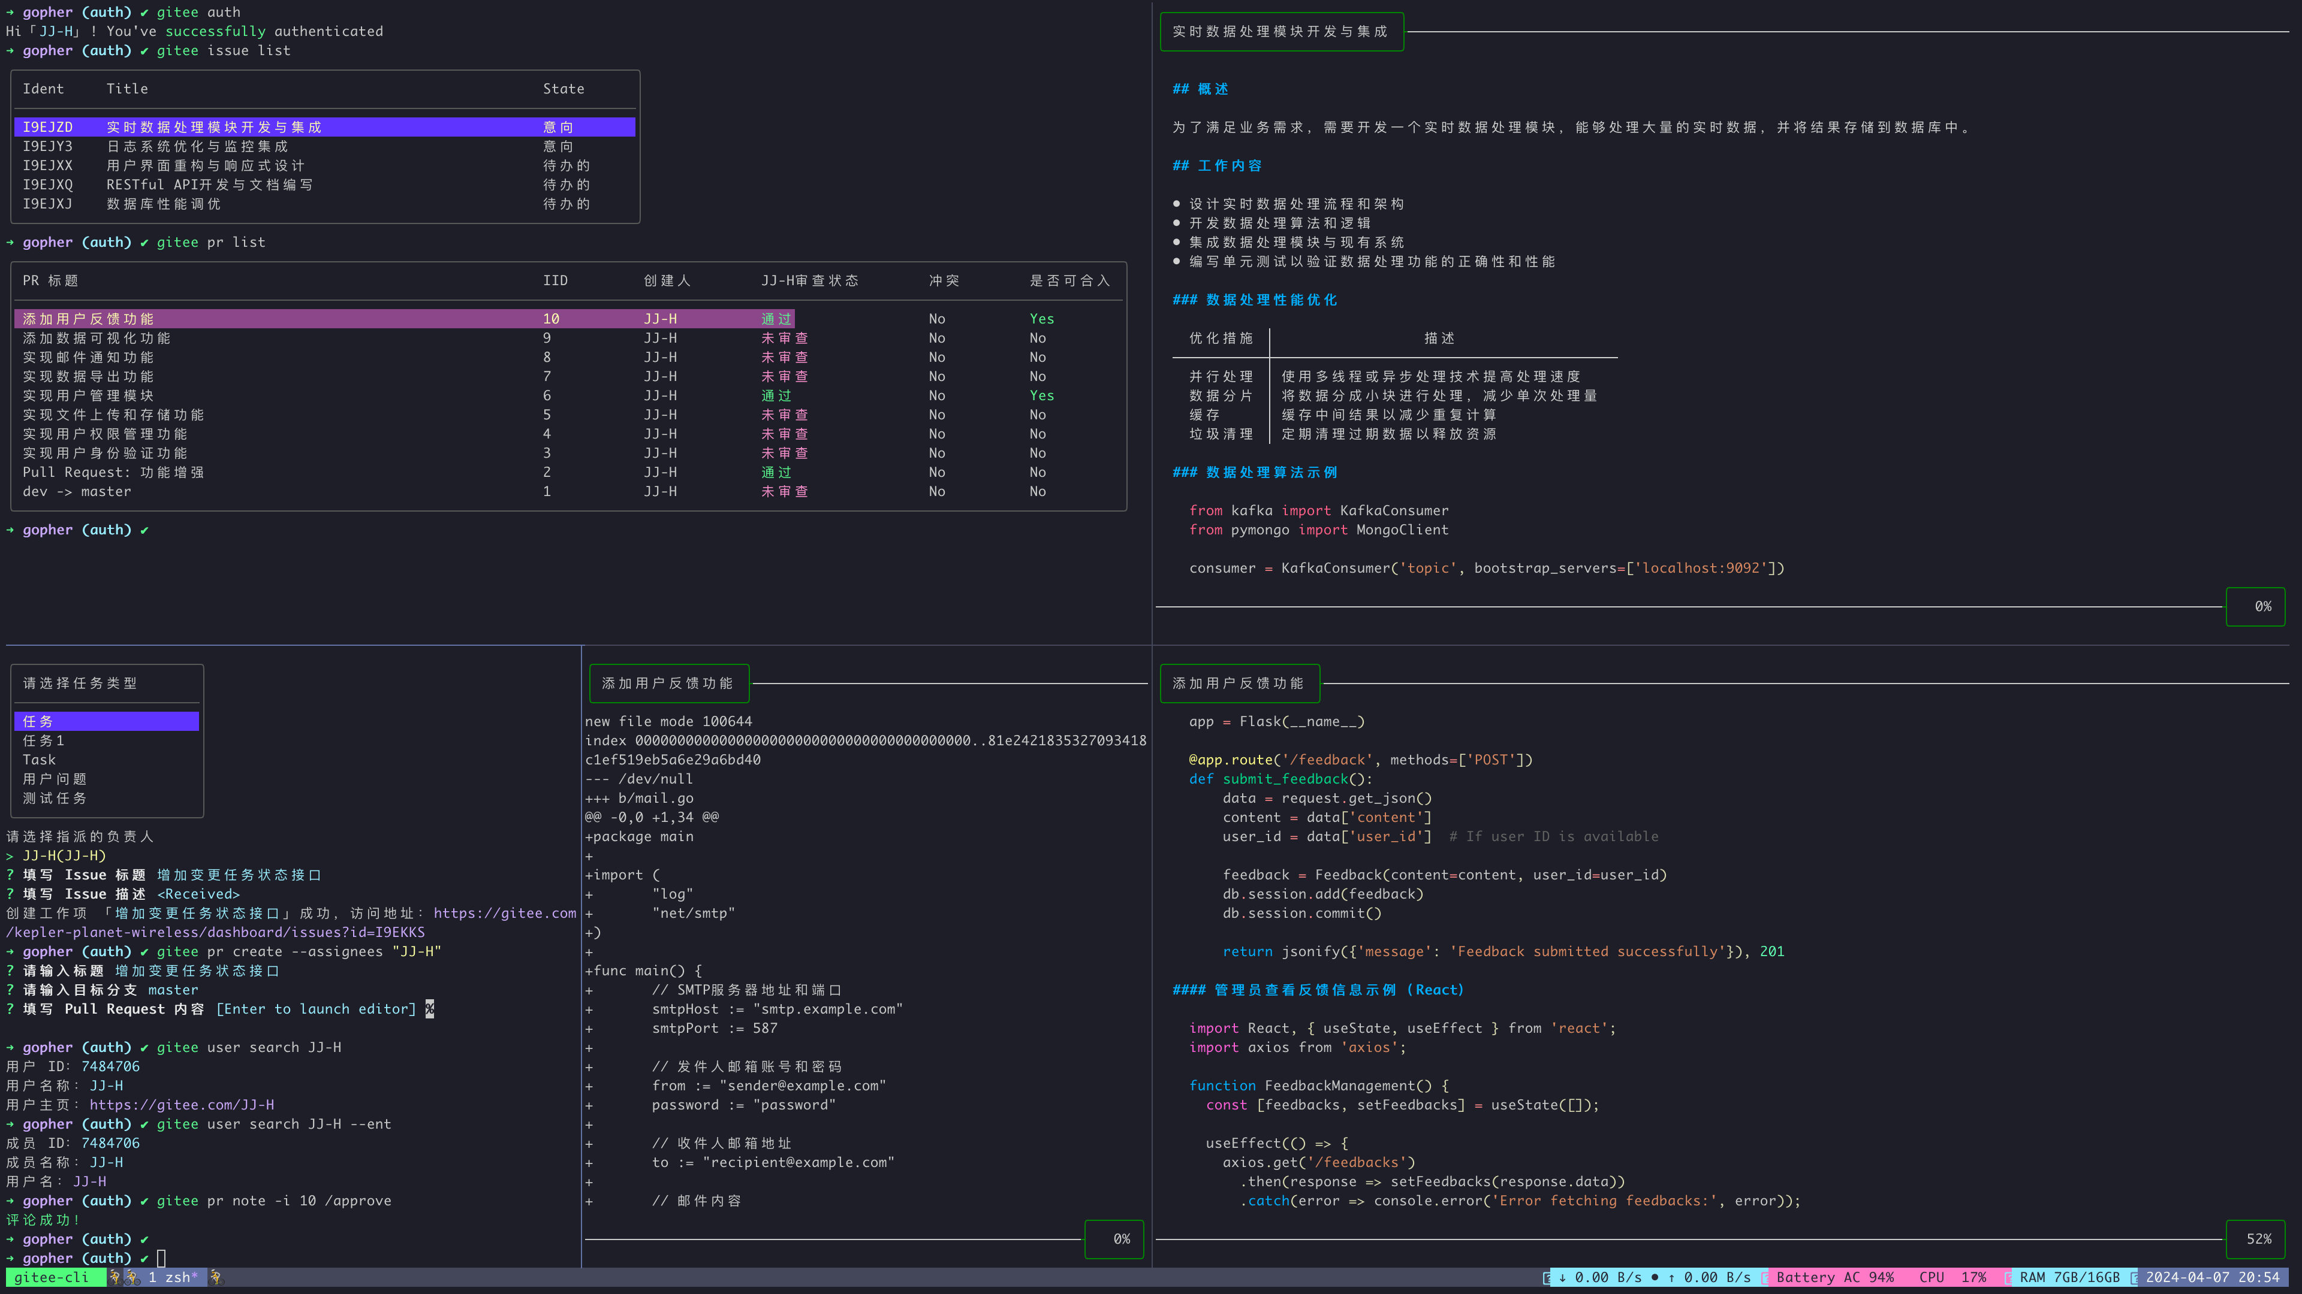Click the 'Battery AC 94%' status segment
Screen dimensions: 2302x1294
[1834, 1277]
